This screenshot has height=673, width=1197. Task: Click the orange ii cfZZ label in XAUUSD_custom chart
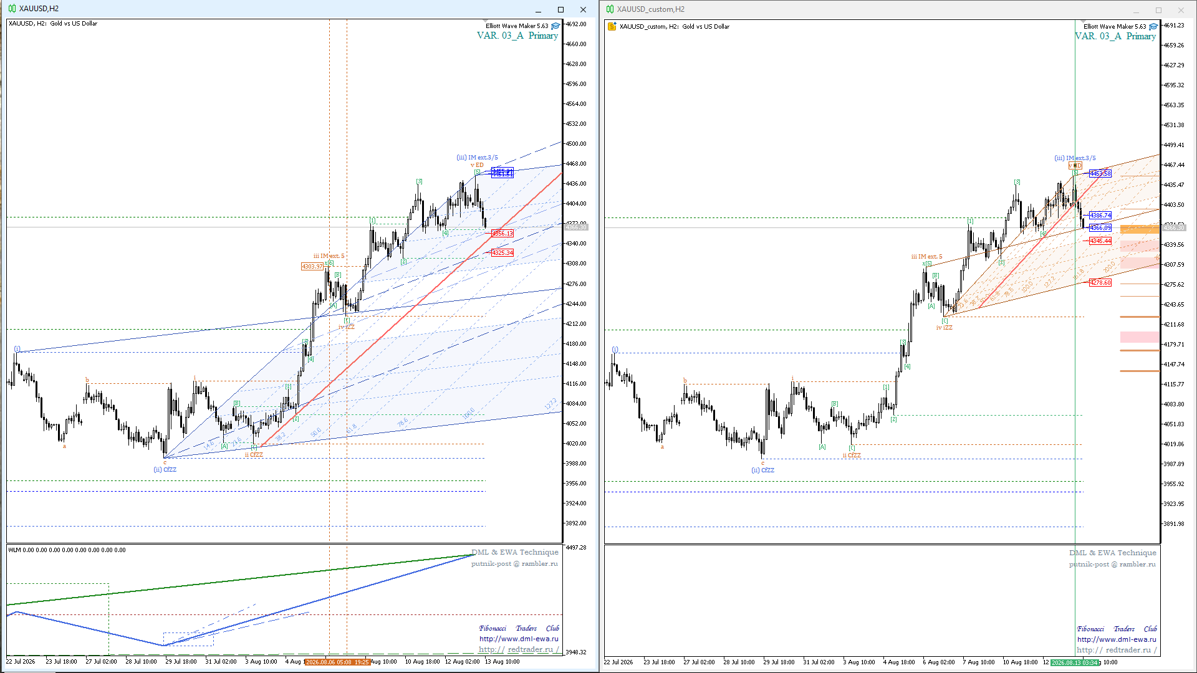[x=852, y=456]
